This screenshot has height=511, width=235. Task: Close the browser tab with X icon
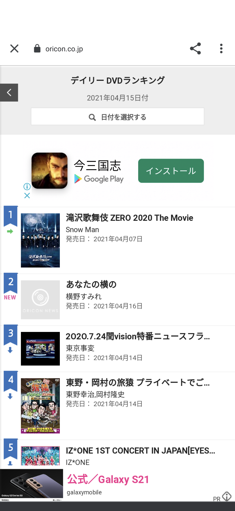pos(14,49)
